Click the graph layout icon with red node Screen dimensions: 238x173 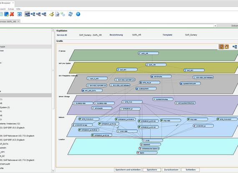(x=38, y=14)
